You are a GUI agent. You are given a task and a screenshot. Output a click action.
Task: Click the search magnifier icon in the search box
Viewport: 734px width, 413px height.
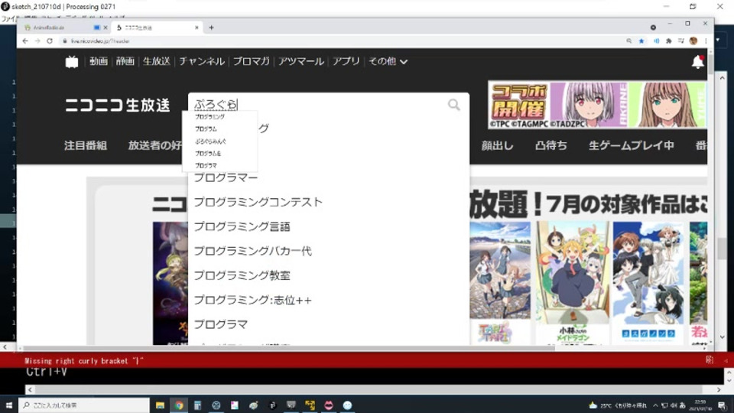tap(453, 105)
